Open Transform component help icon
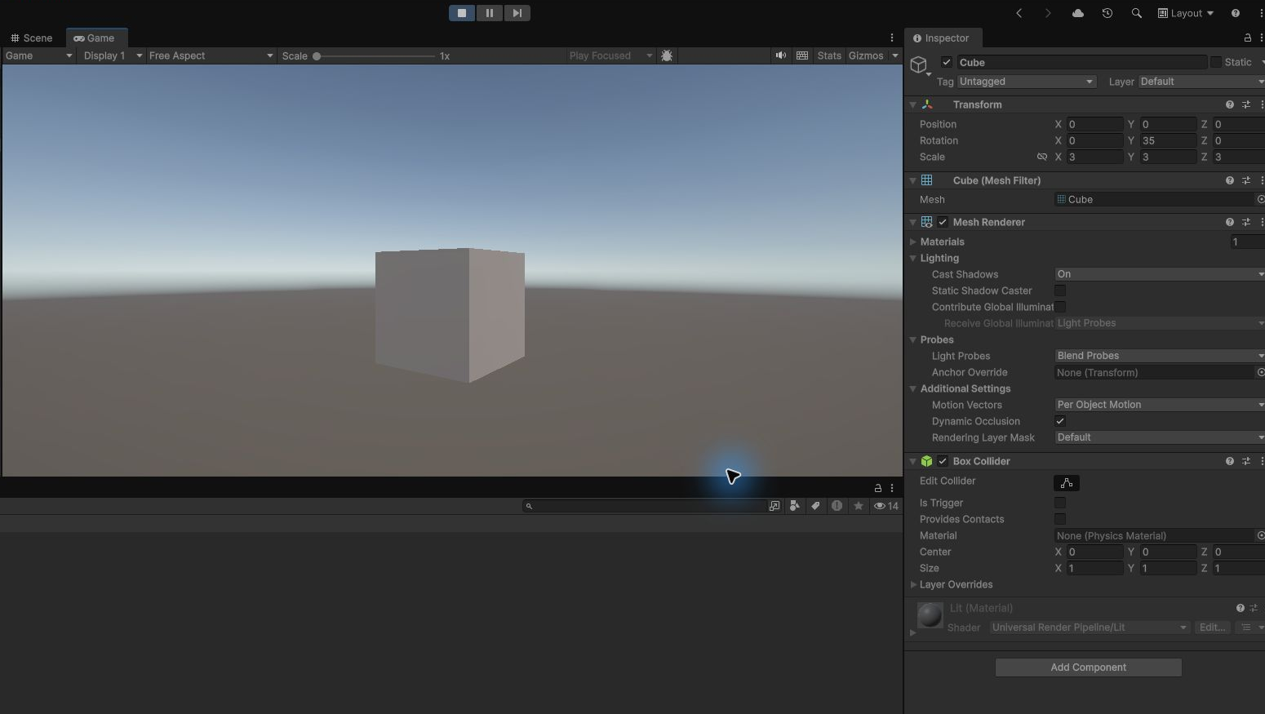 click(x=1230, y=104)
